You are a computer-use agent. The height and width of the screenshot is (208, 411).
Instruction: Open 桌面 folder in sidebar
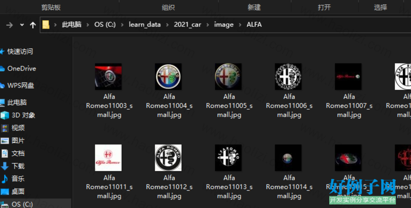[x=18, y=191]
